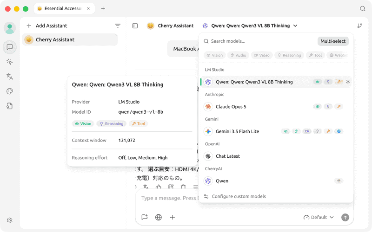Close the Essential Accessories tab
372x232 pixels.
click(88, 8)
